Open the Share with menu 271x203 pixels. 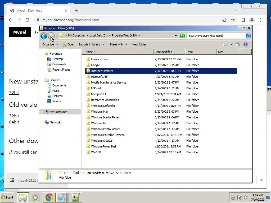118,44
